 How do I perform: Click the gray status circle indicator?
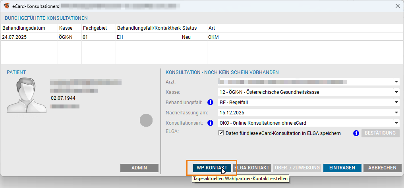point(146,120)
